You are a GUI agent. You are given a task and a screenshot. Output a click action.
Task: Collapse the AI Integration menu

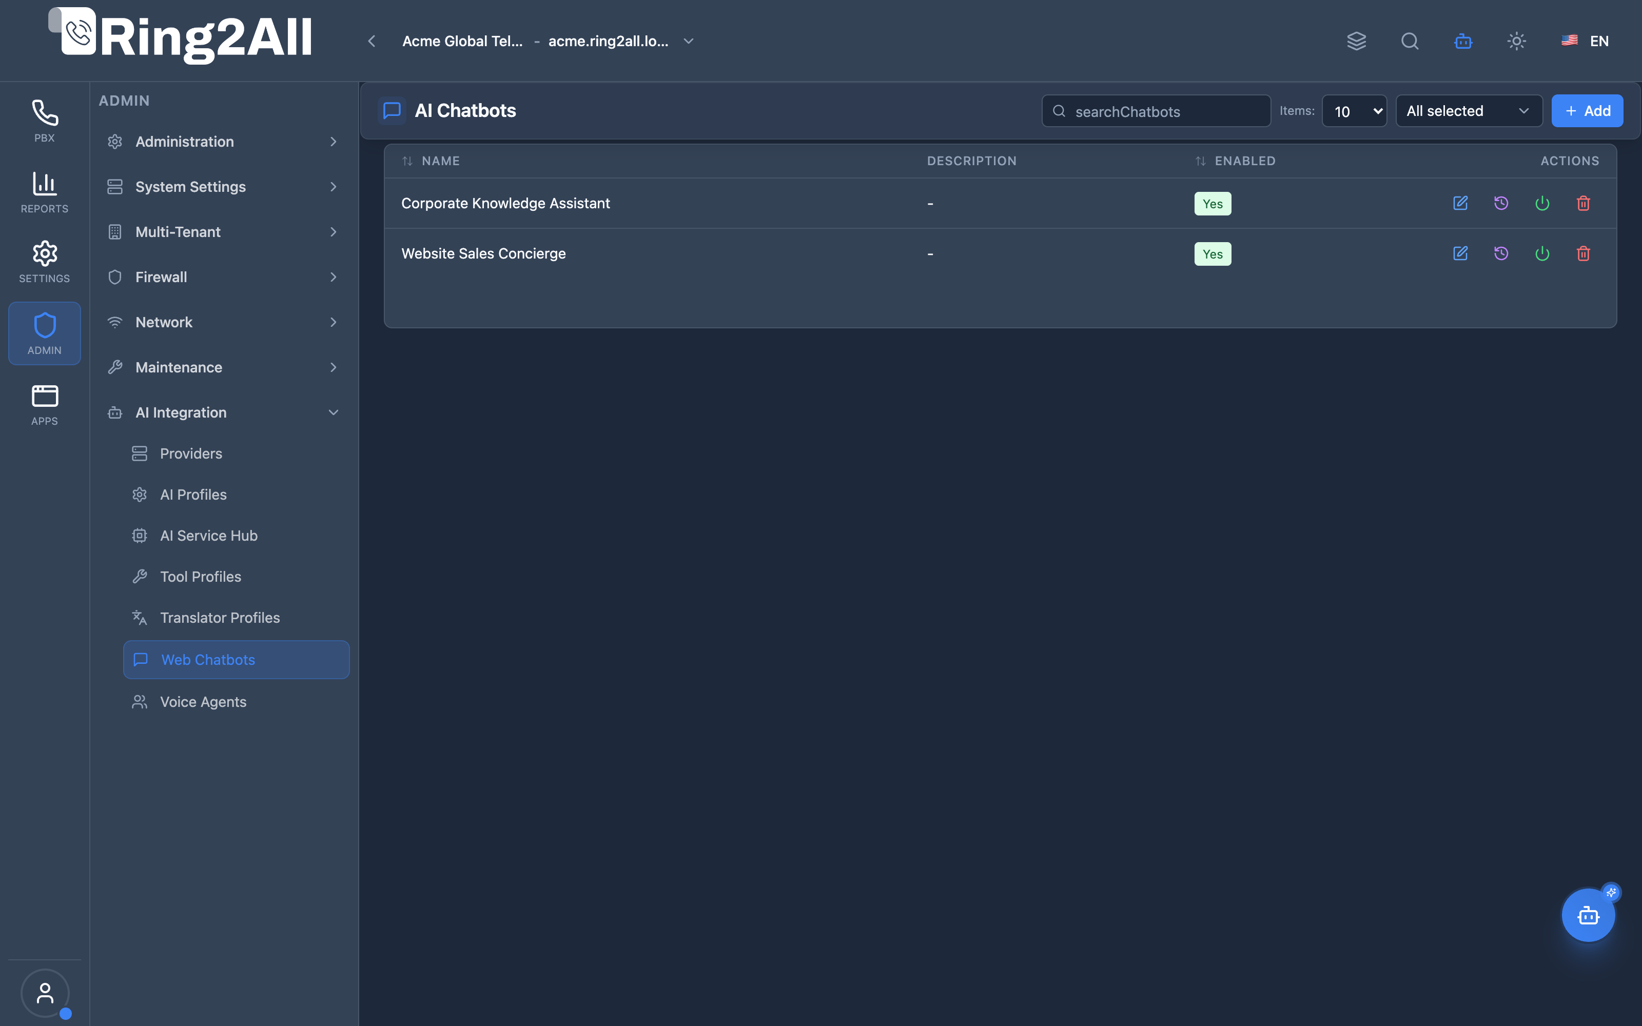pyautogui.click(x=223, y=412)
